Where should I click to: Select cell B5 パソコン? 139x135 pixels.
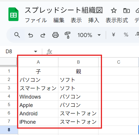coord(78,105)
